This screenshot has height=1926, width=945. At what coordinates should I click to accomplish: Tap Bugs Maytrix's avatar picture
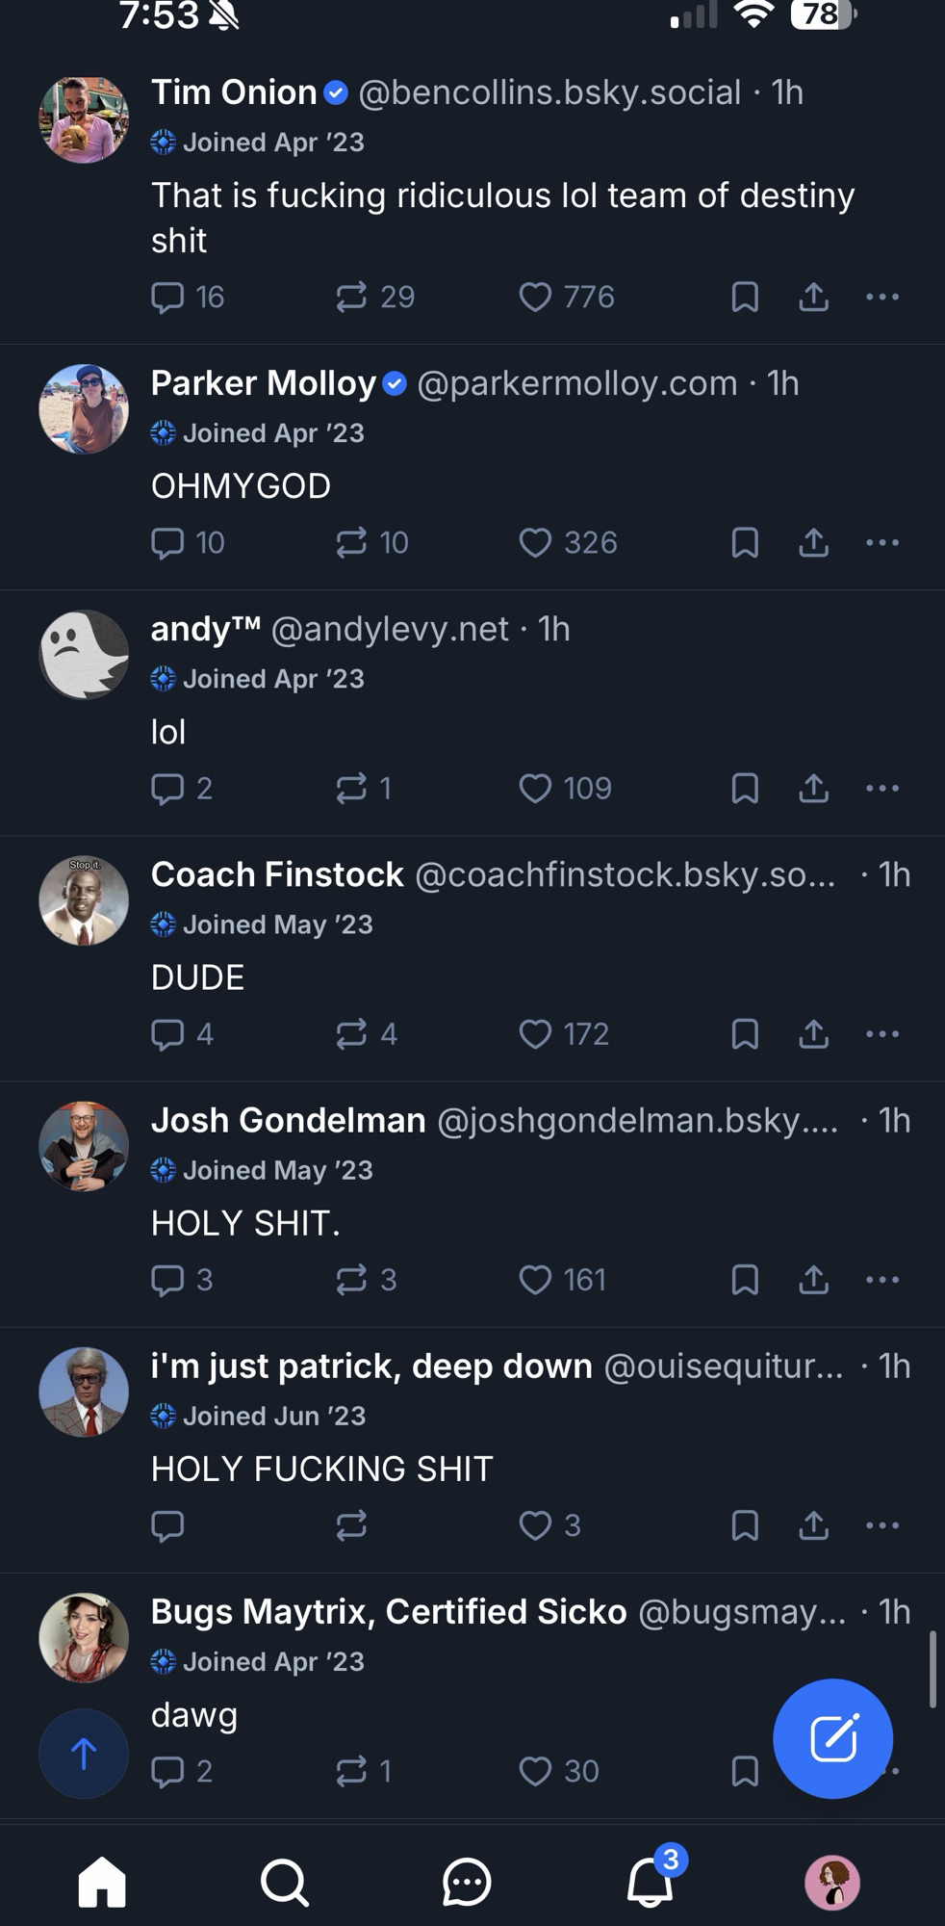coord(84,1638)
